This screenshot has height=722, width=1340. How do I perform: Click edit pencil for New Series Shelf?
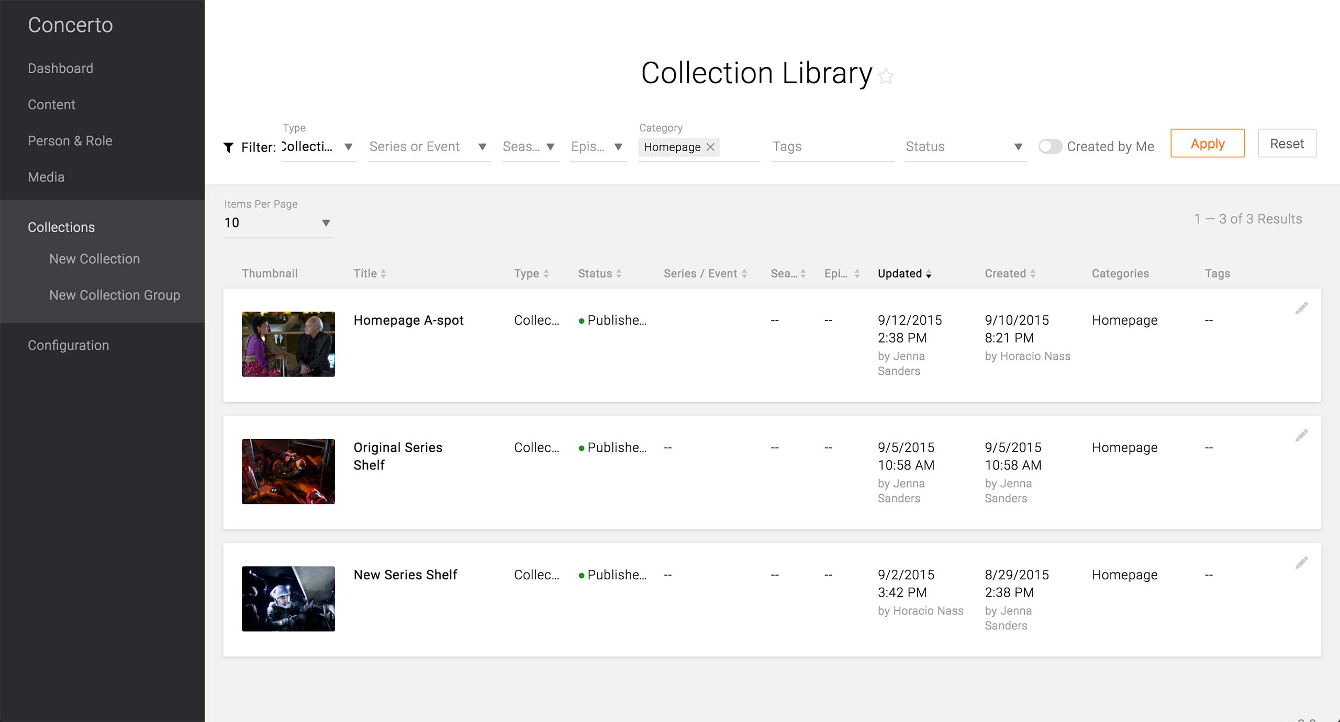point(1301,563)
